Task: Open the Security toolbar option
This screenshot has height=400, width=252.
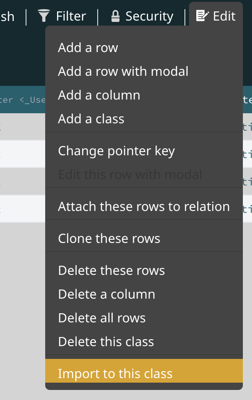Action: [142, 16]
